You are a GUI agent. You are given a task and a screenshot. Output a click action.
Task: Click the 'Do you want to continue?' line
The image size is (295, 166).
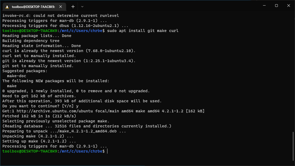40,106
